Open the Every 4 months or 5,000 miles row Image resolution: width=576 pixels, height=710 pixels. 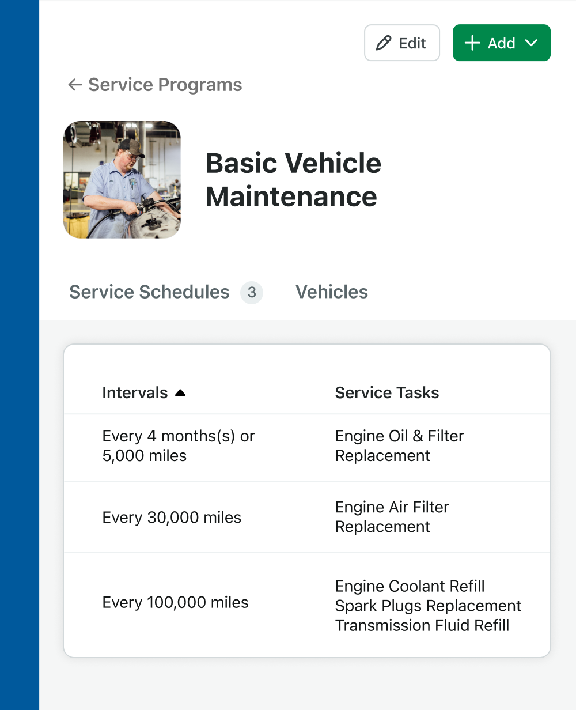307,448
